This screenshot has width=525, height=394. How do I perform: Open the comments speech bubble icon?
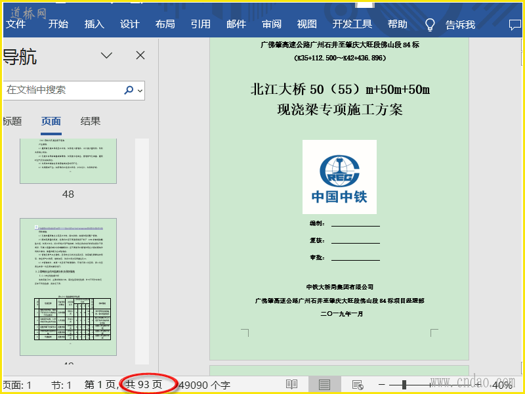[514, 25]
